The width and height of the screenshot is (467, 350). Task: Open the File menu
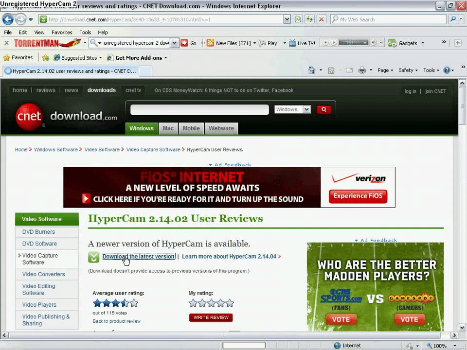pyautogui.click(x=8, y=32)
